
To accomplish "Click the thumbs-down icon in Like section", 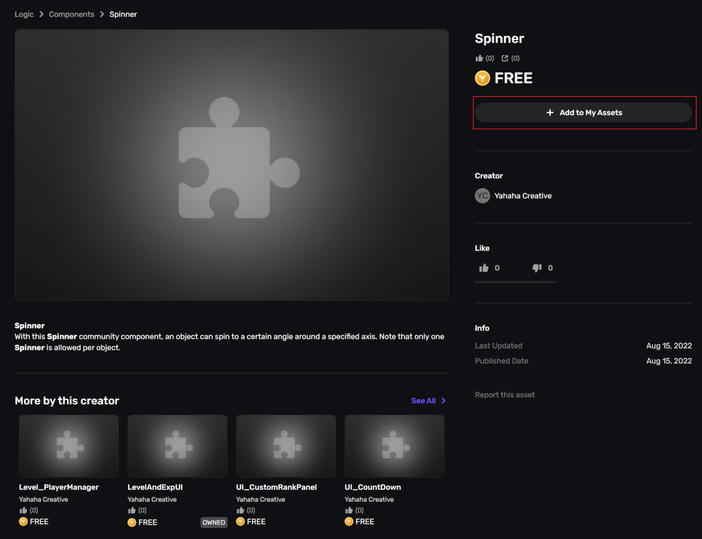I will [537, 268].
